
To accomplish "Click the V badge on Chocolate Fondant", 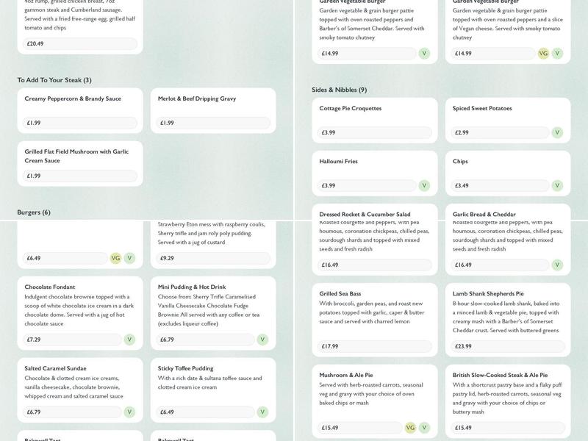I will (129, 340).
